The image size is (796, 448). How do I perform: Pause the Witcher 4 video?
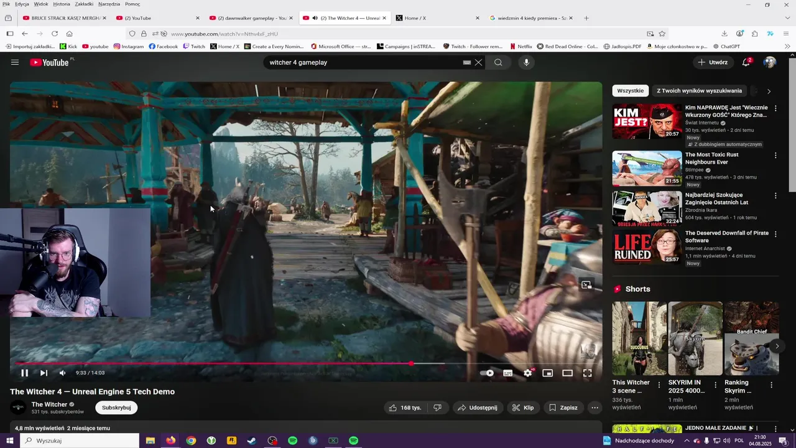pos(25,373)
